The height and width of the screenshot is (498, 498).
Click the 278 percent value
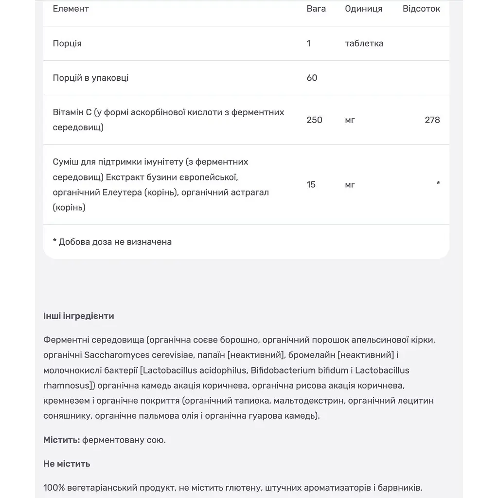click(x=432, y=120)
